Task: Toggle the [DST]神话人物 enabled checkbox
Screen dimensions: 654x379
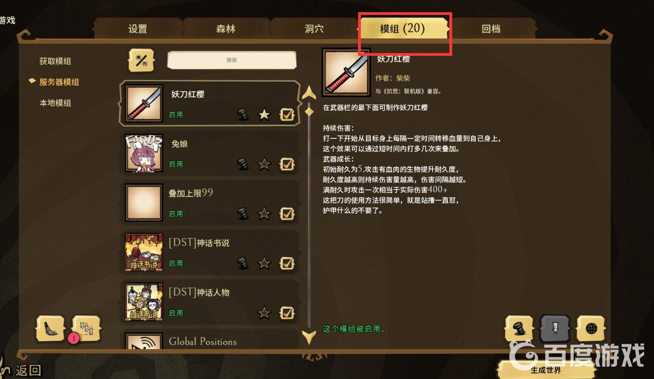Action: click(287, 313)
